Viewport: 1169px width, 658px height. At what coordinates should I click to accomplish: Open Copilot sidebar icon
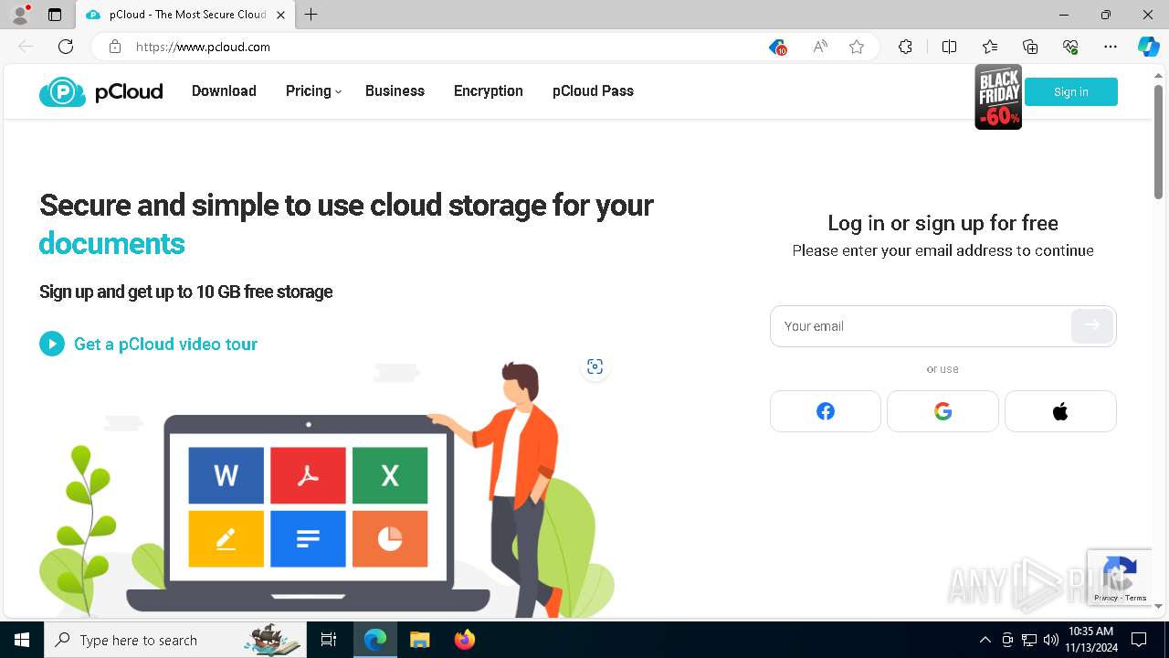pyautogui.click(x=1148, y=47)
